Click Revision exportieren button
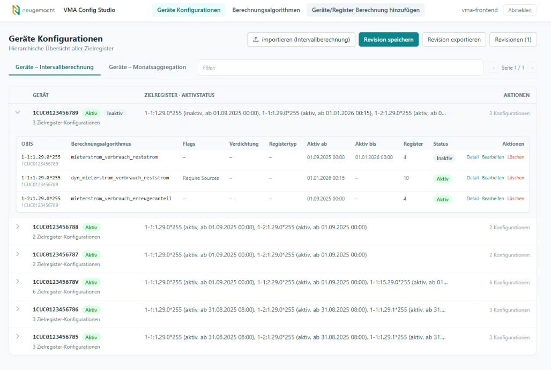 [454, 40]
